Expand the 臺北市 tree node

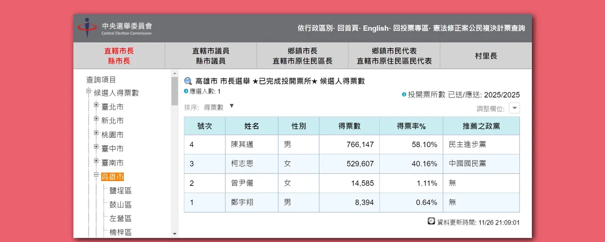click(96, 105)
